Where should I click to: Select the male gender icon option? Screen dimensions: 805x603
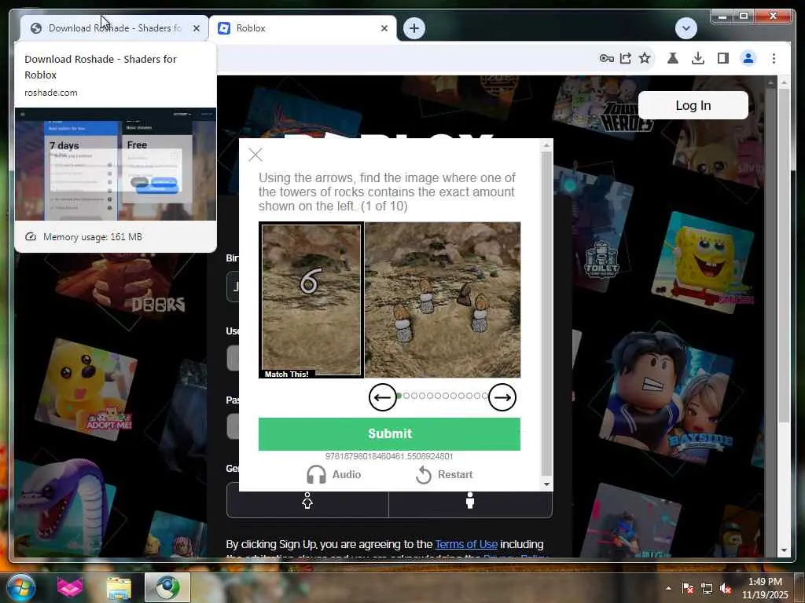coord(470,500)
